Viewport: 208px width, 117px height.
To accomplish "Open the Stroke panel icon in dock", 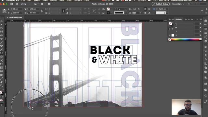I will tap(206, 33).
